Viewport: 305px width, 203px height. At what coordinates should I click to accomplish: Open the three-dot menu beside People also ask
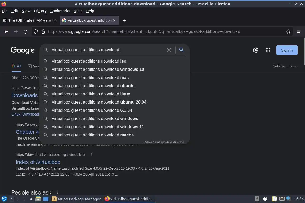tap(57, 192)
